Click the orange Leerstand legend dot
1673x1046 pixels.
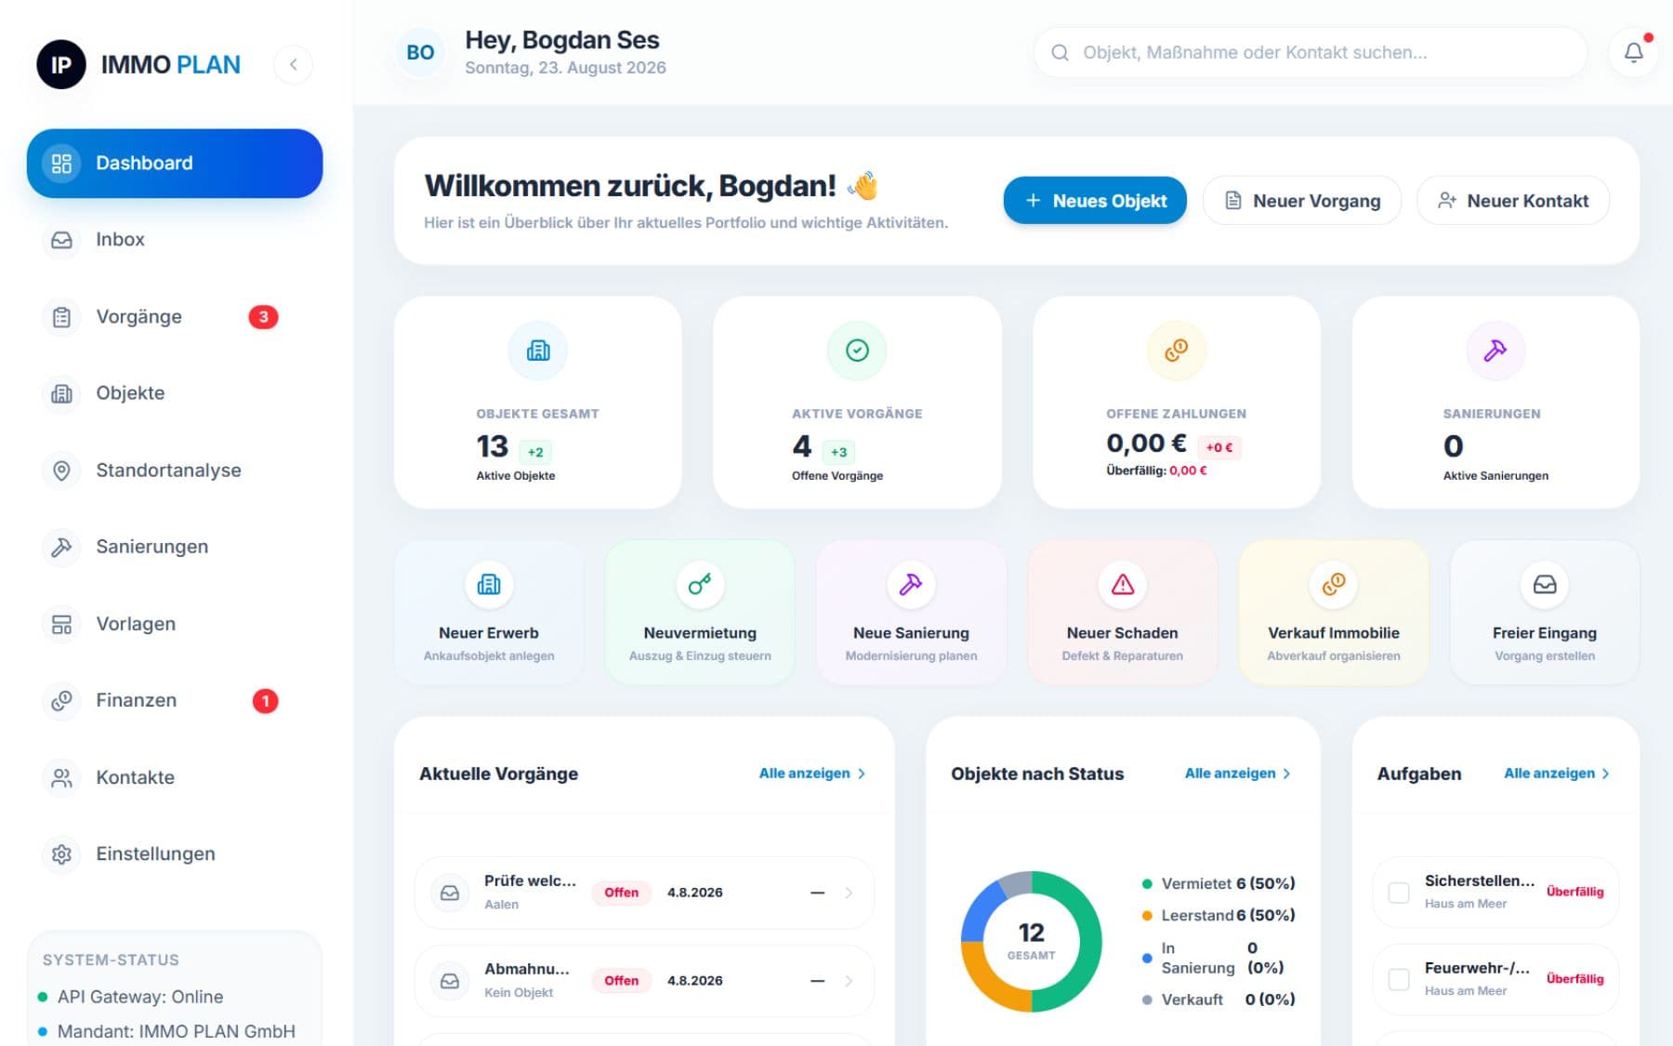1147,916
